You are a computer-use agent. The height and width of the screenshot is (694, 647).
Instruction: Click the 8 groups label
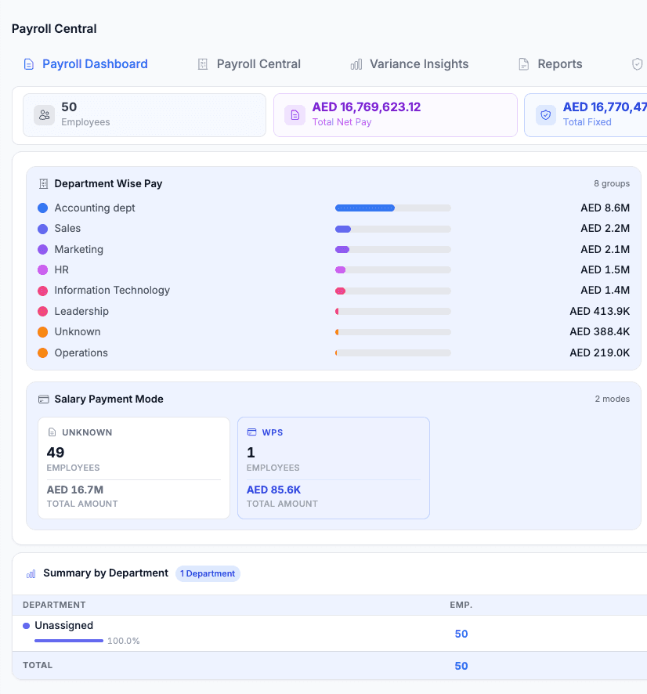tap(612, 183)
